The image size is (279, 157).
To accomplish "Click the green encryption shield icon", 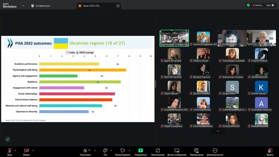I will [x=248, y=5].
